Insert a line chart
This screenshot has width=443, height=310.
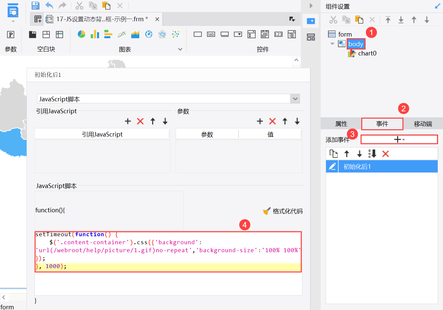pyautogui.click(x=122, y=34)
